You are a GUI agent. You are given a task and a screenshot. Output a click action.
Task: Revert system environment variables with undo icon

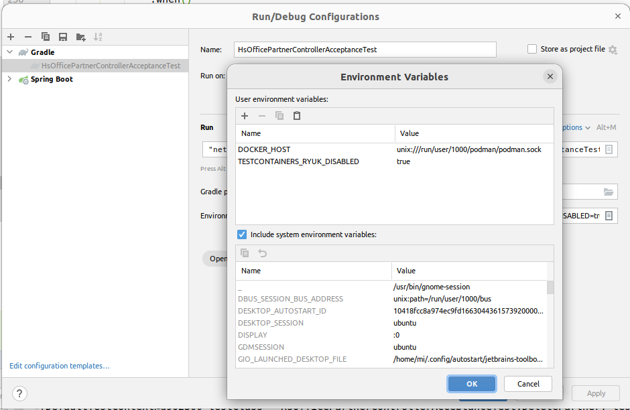point(262,253)
